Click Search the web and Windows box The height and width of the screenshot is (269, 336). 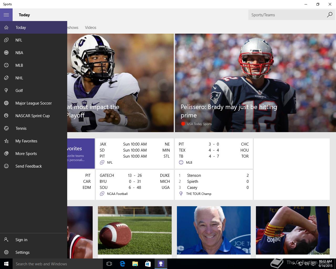(x=58, y=264)
